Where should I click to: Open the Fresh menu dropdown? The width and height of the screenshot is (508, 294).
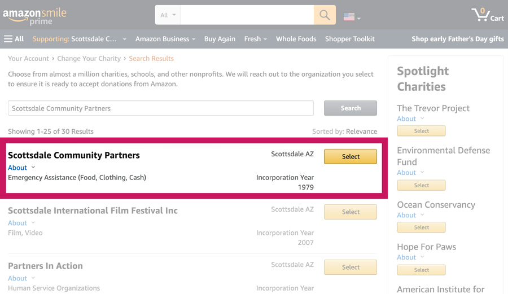click(255, 39)
